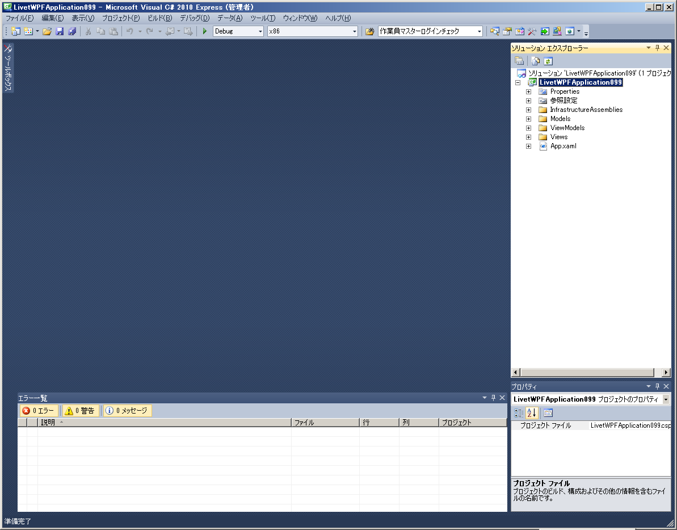The height and width of the screenshot is (530, 677).
Task: Click the Undo arrow icon
Action: click(129, 31)
